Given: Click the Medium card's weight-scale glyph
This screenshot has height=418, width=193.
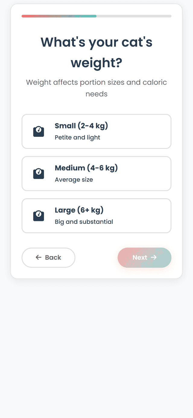Looking at the screenshot, I should point(38,174).
